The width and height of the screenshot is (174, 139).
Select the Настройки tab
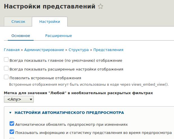click(x=50, y=21)
